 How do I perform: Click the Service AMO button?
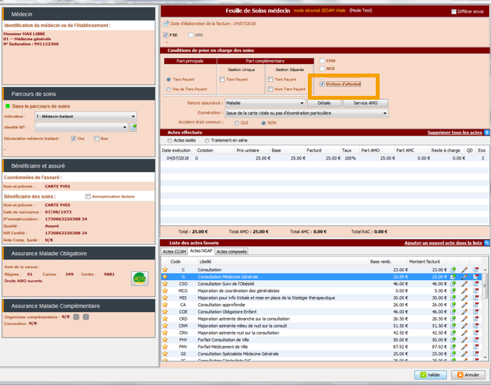[366, 103]
